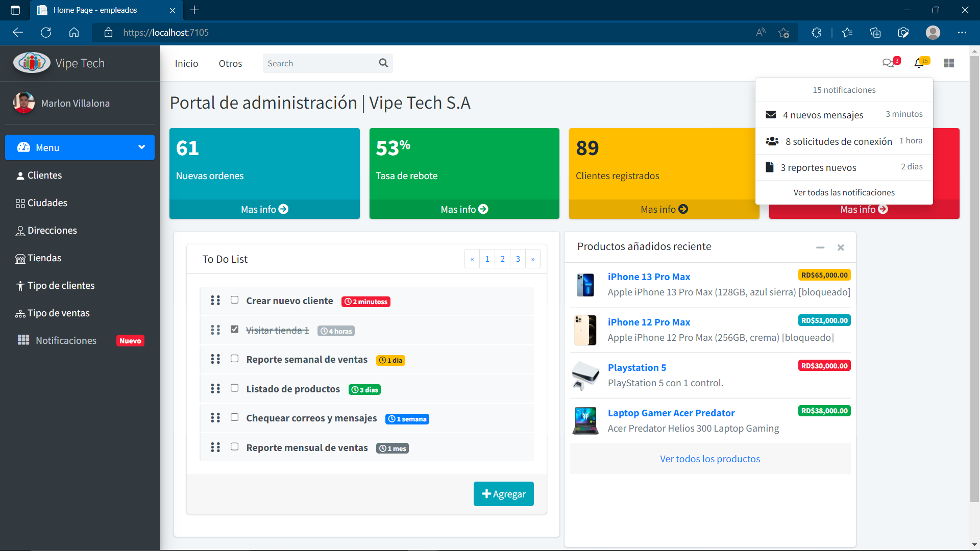Open the chat messages icon

tap(888, 63)
